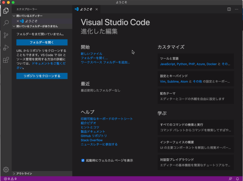Expand the アウトライン section
243x181 pixels.
[x=42, y=173]
